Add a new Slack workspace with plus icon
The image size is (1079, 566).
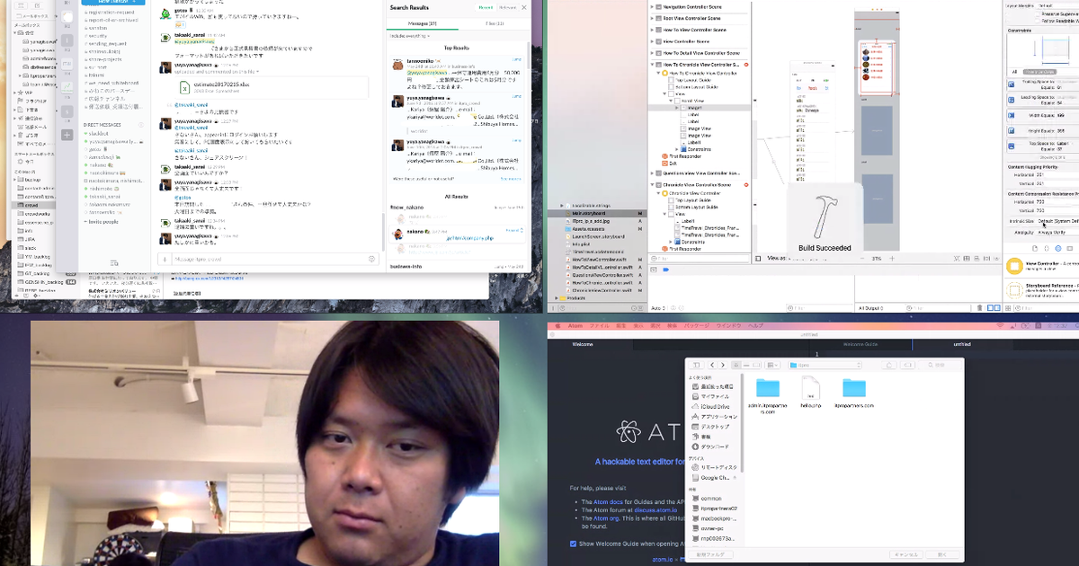click(67, 135)
